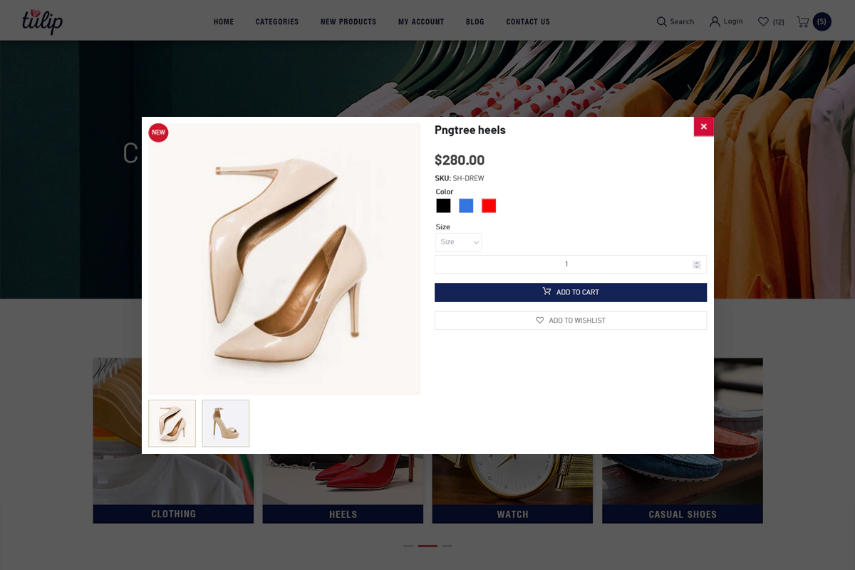Click ADD TO WISHLIST button
Viewport: 855px width, 570px height.
pyautogui.click(x=571, y=321)
